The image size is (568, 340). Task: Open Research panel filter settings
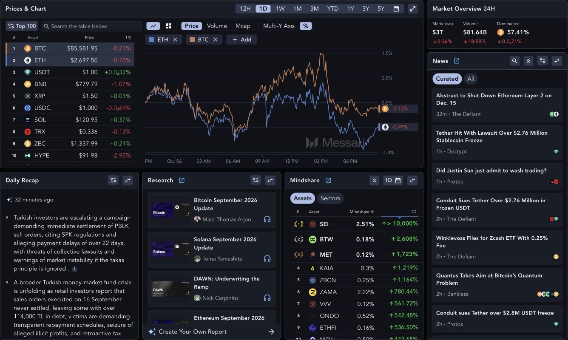pyautogui.click(x=256, y=180)
